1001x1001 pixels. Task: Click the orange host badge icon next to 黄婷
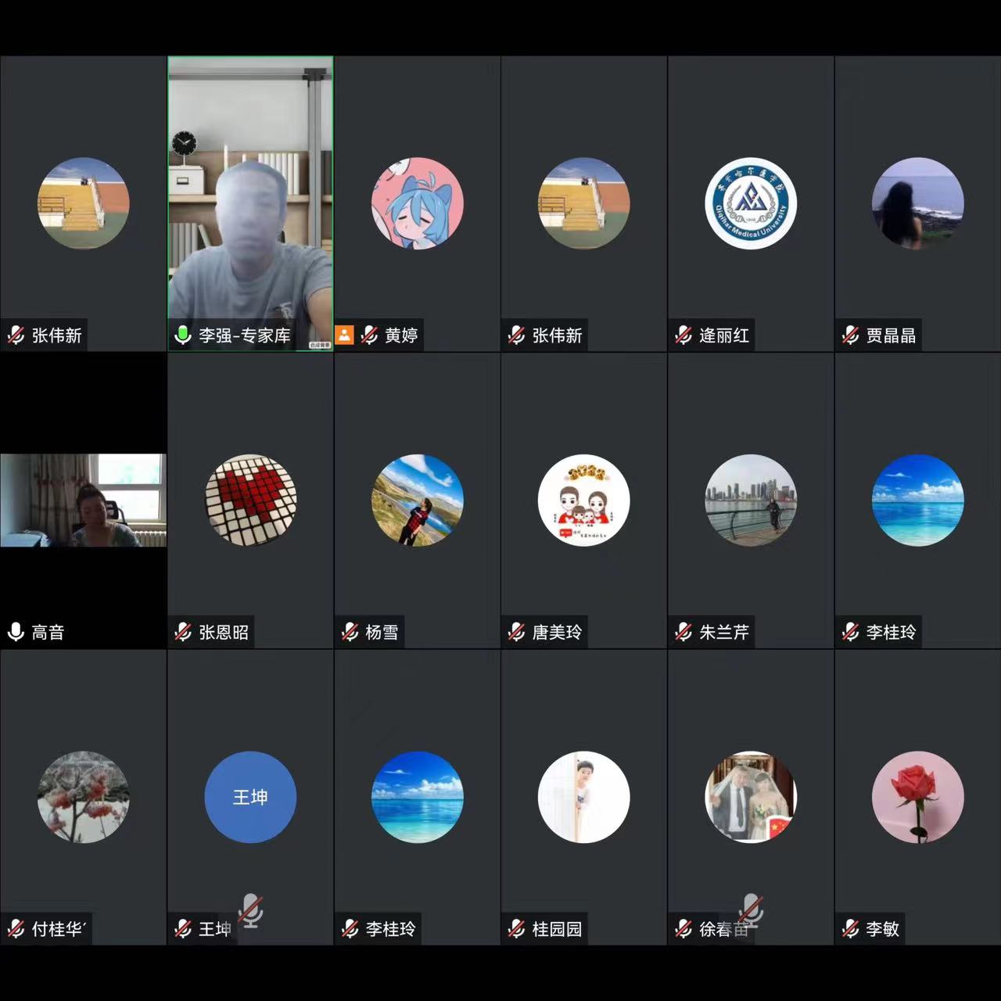click(344, 335)
